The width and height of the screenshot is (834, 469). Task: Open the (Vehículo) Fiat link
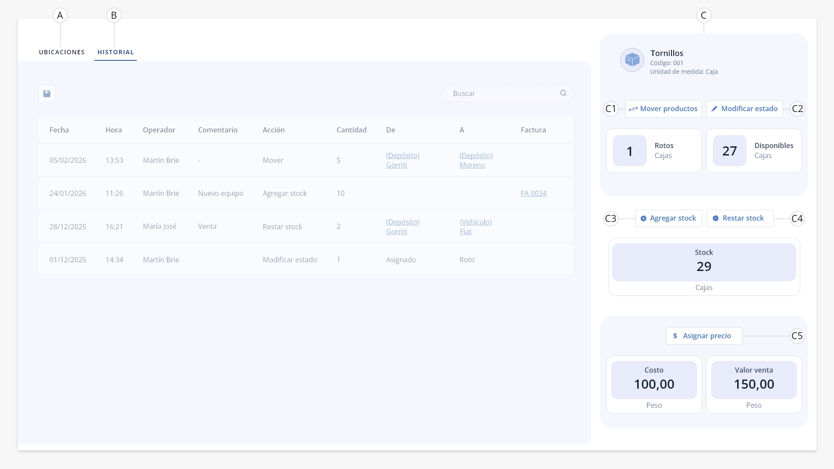click(476, 227)
